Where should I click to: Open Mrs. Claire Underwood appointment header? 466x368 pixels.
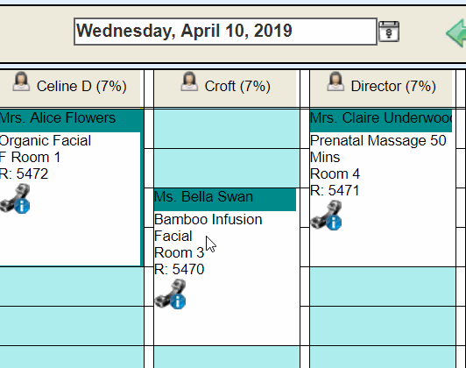381,120
